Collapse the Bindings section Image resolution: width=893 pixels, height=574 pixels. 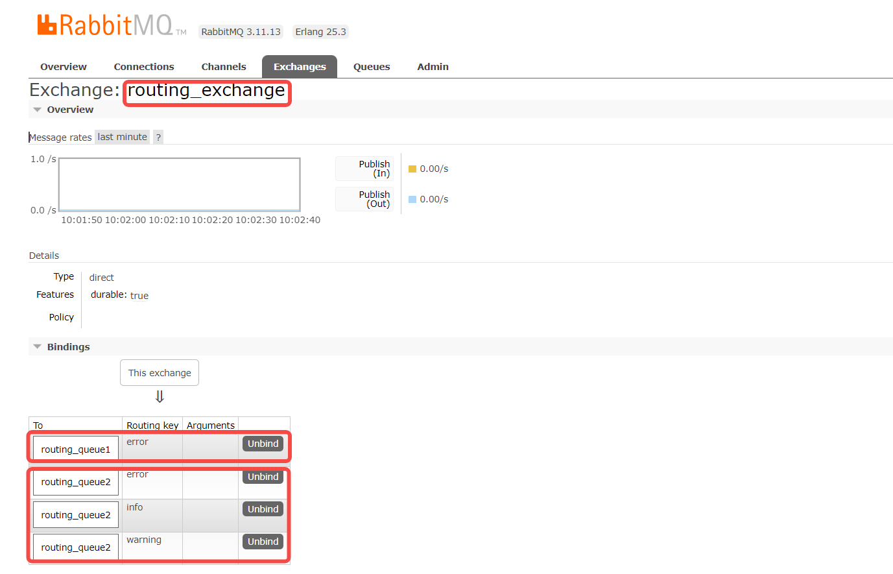[x=68, y=347]
